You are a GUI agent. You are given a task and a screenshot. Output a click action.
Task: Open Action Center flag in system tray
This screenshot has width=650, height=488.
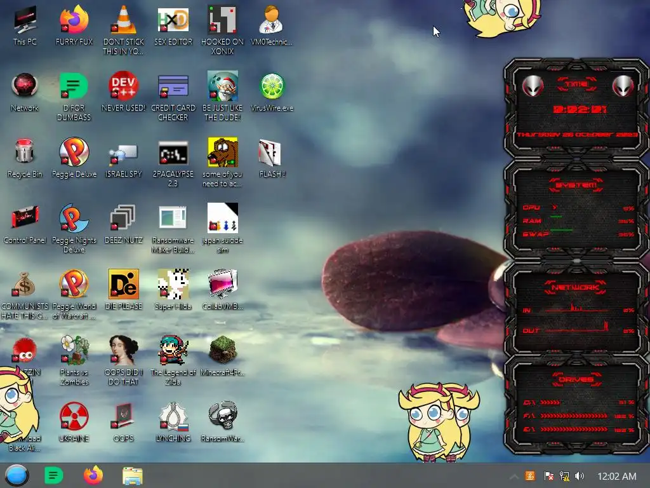[x=548, y=476]
